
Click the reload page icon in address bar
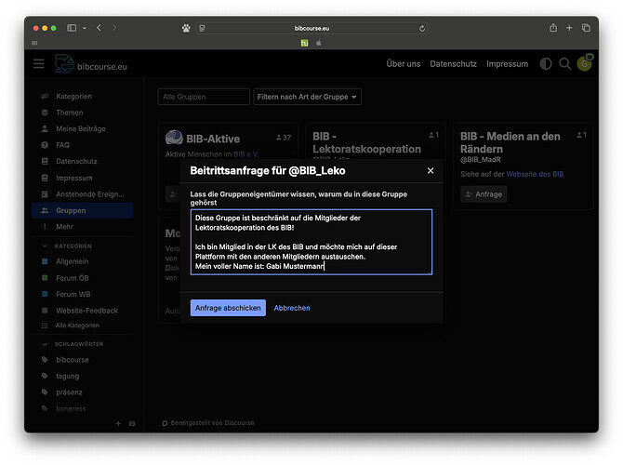(x=423, y=28)
